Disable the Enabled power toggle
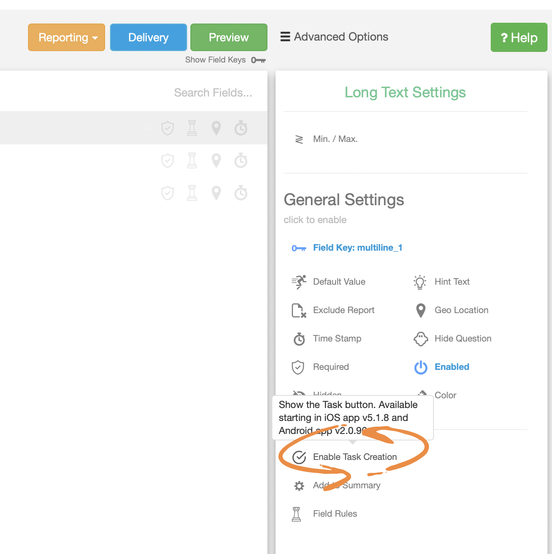The width and height of the screenshot is (552, 554). [421, 367]
